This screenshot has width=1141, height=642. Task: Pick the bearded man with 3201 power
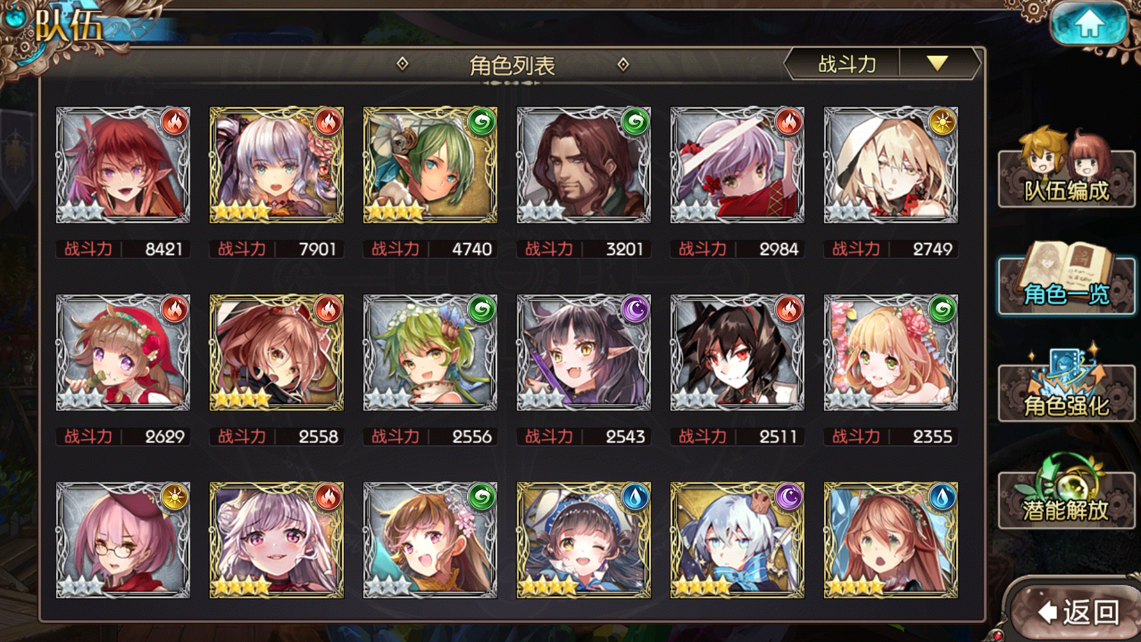584,165
